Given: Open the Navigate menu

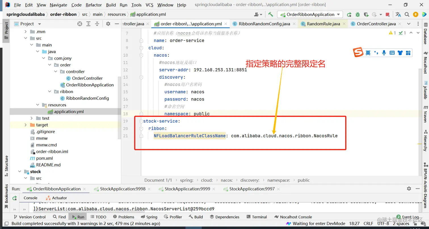Looking at the screenshot, I should (x=59, y=5).
